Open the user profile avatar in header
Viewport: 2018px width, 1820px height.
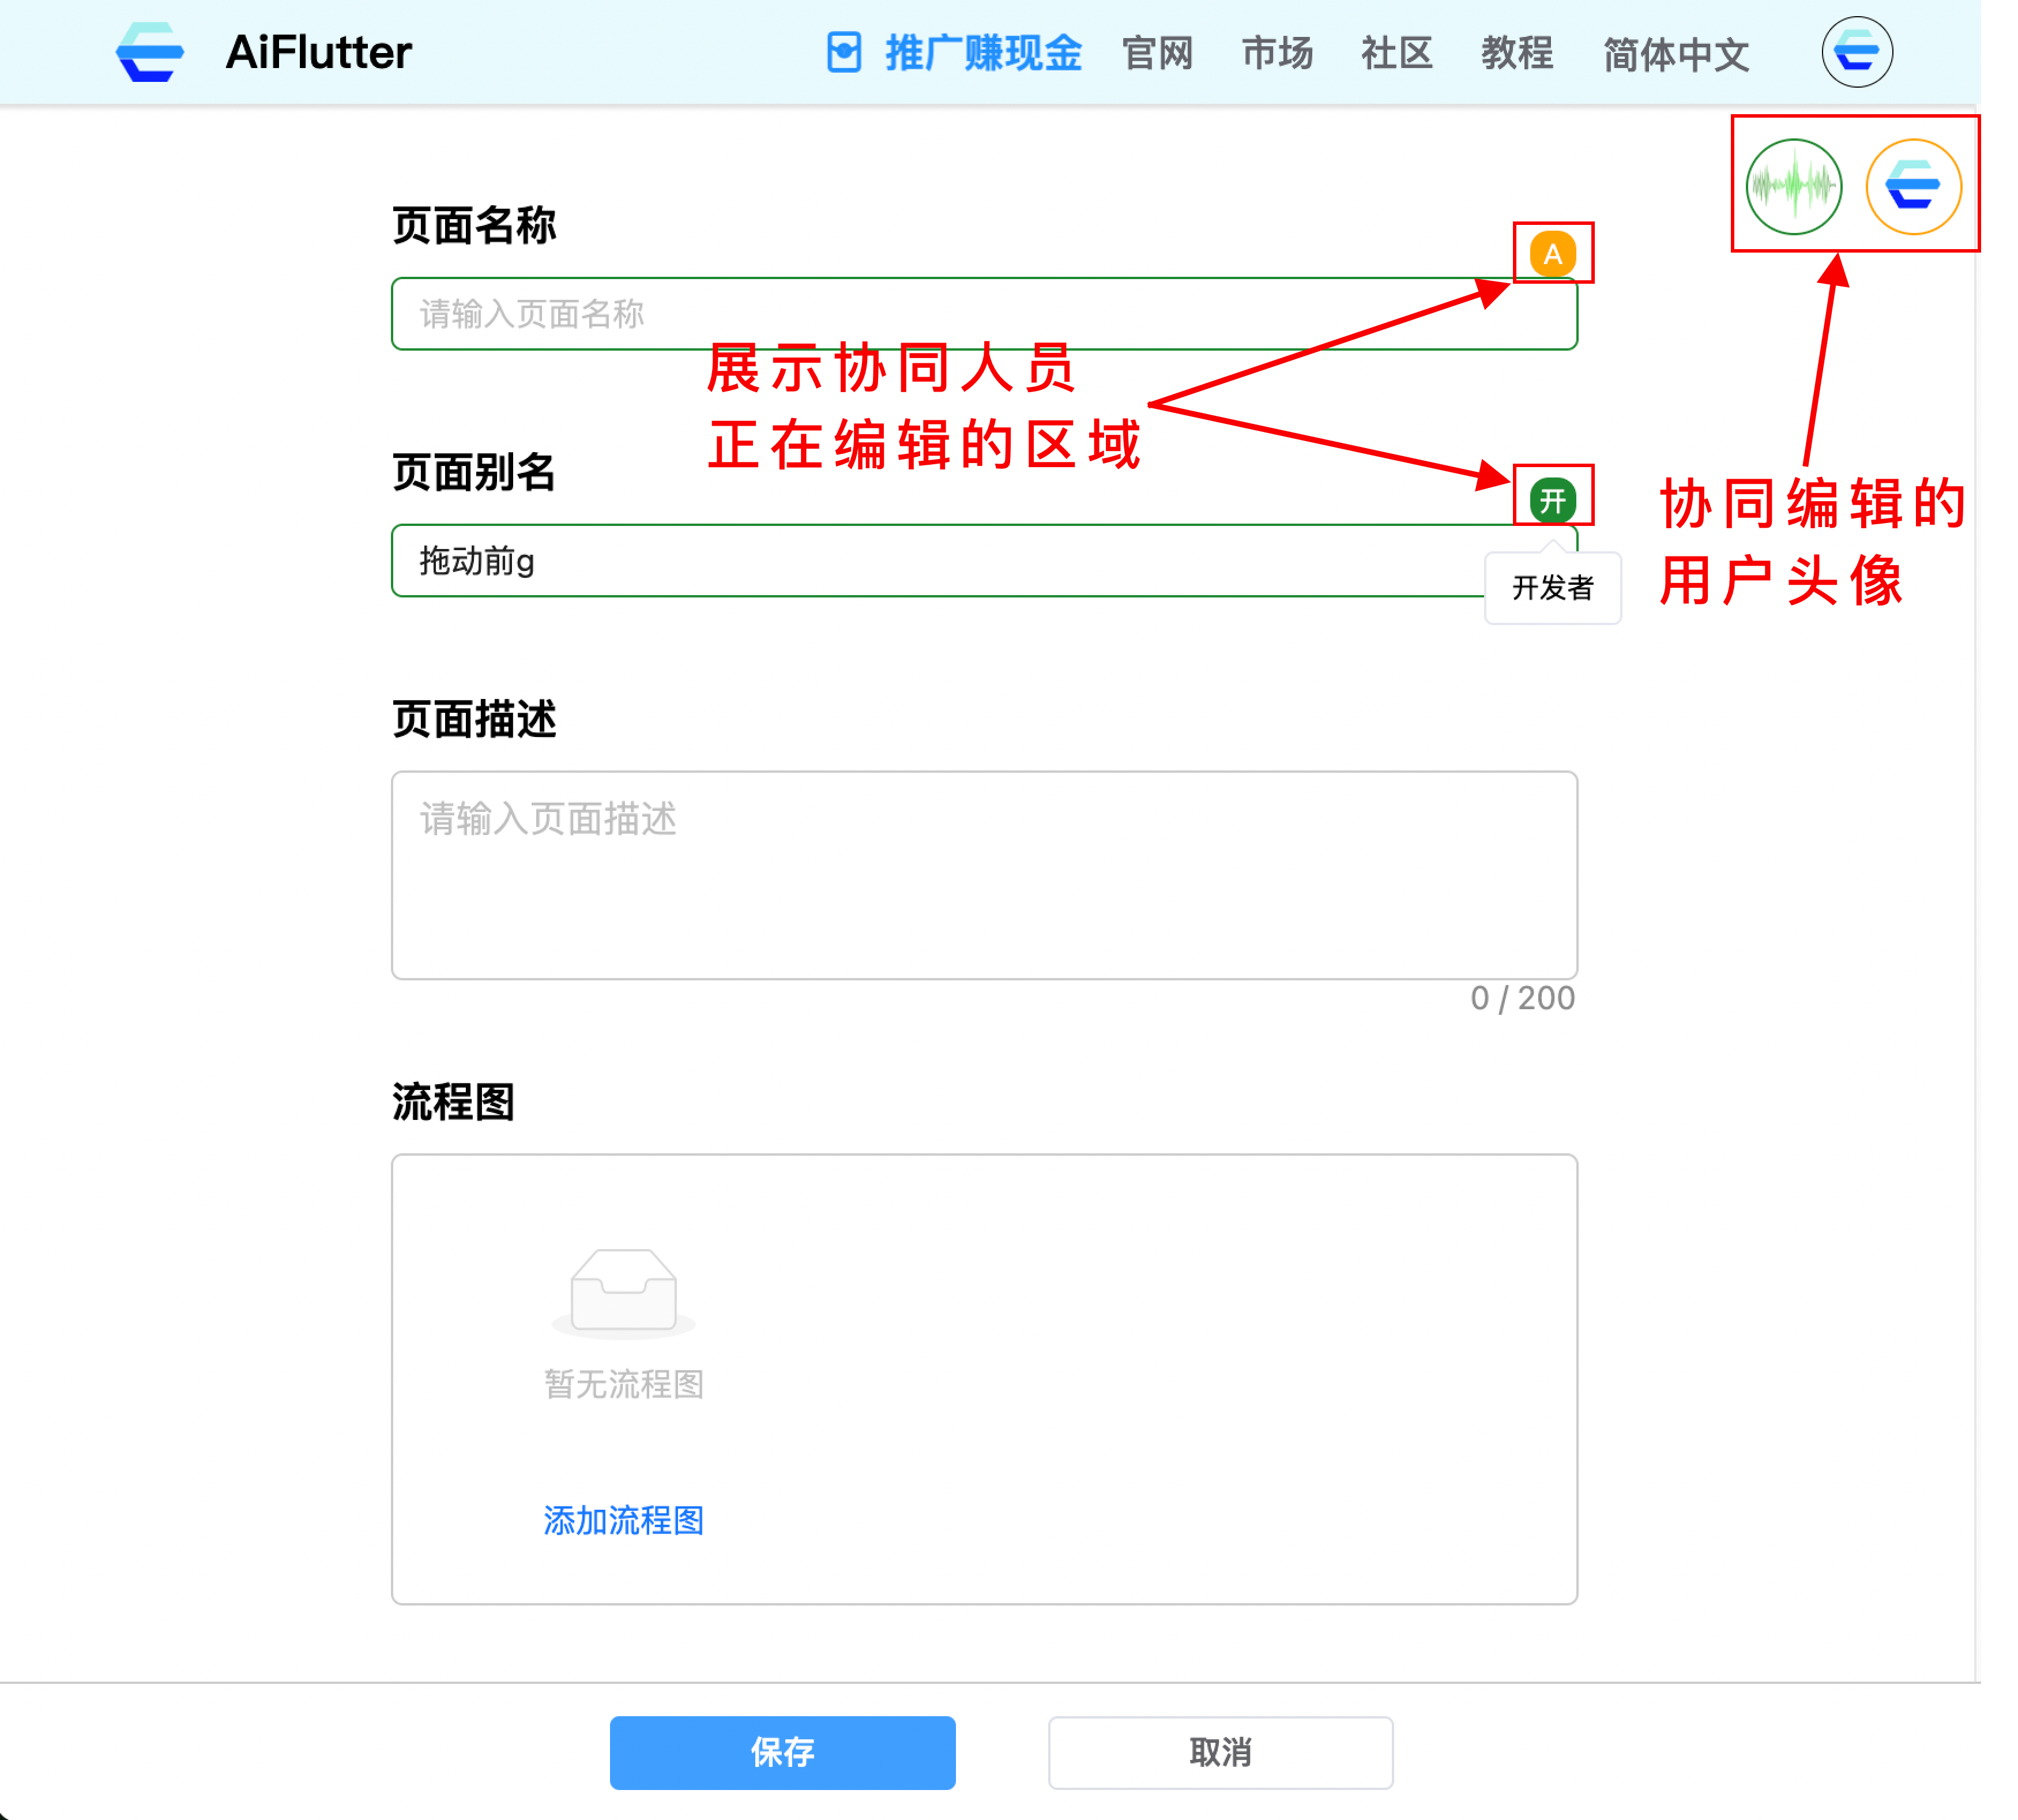coord(1856,52)
